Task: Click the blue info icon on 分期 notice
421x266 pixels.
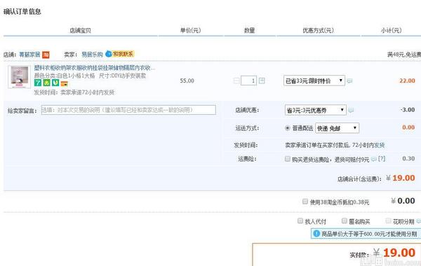Action: click(316, 234)
